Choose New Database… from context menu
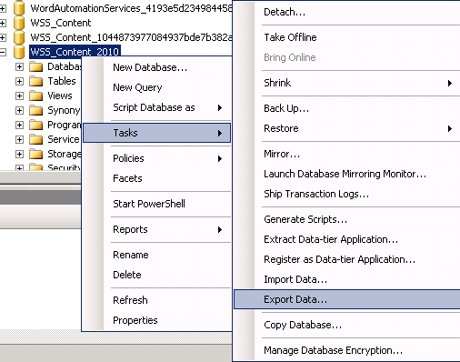Image resolution: width=460 pixels, height=362 pixels. pyautogui.click(x=156, y=67)
